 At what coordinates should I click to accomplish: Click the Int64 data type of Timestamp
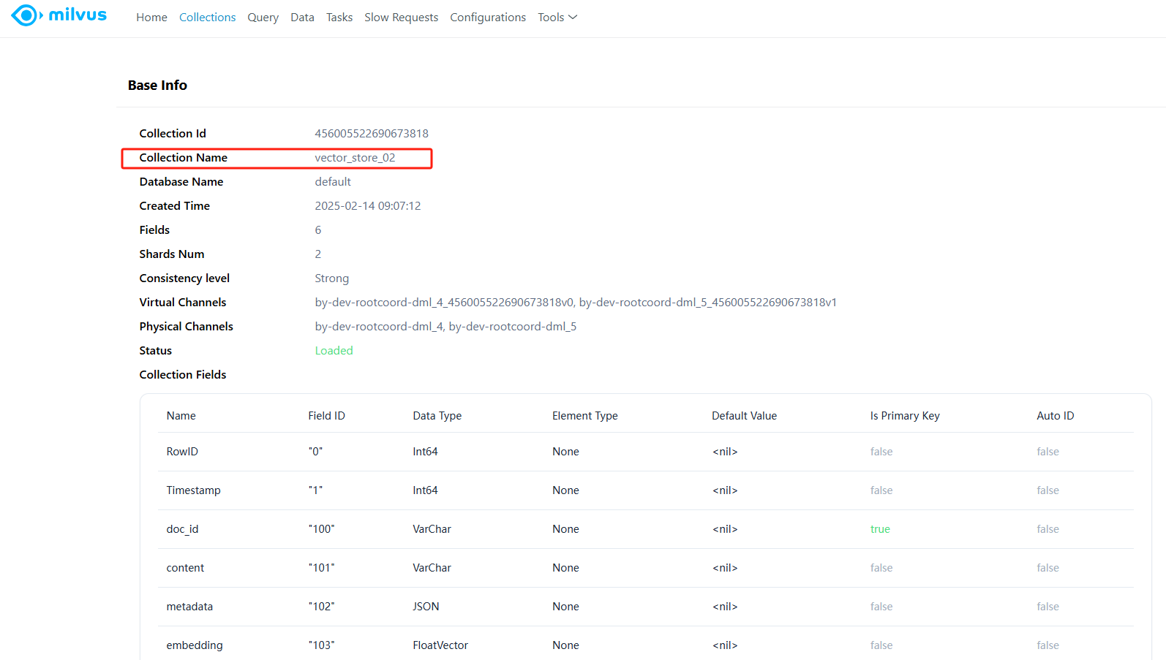(425, 490)
